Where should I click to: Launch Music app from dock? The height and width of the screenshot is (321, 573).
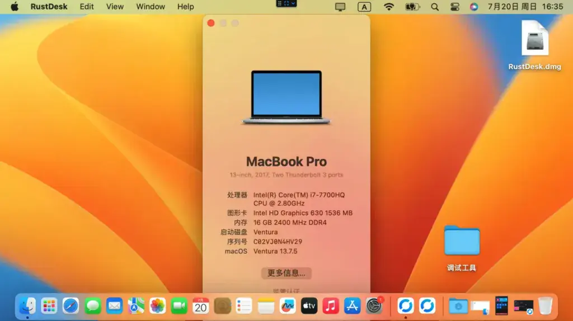click(330, 306)
